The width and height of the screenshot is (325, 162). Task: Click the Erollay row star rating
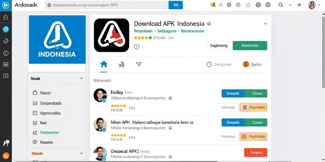click(x=118, y=106)
